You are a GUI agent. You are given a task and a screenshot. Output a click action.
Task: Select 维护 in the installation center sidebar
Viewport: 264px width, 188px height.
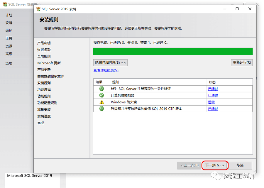[x=9, y=31]
